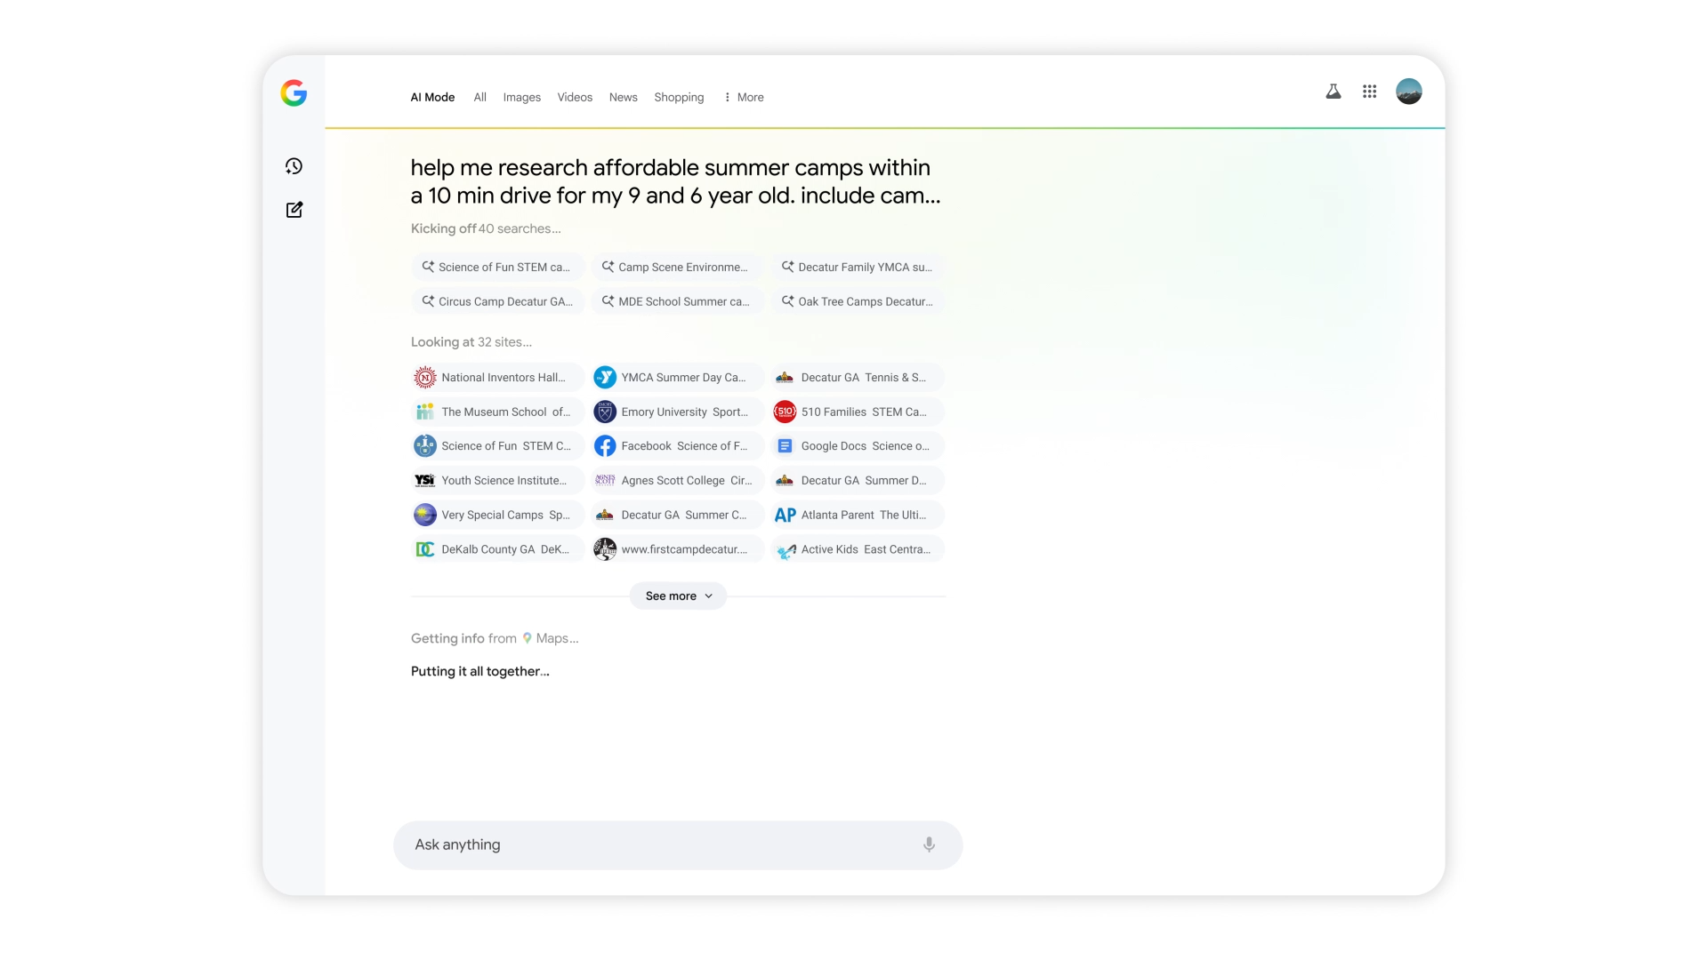Start a new chat with the compose icon

(x=294, y=210)
